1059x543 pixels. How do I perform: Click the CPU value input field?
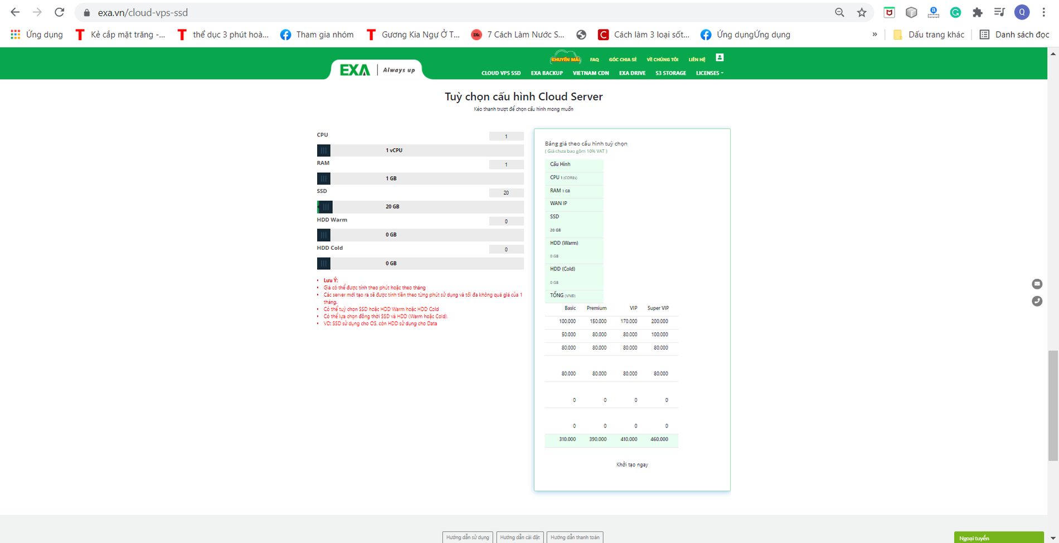click(506, 135)
